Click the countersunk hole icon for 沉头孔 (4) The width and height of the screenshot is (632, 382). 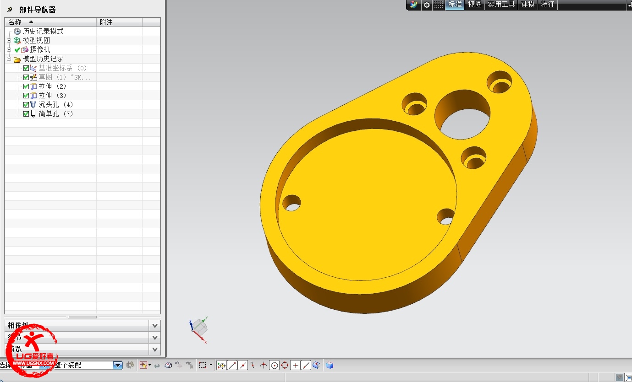[x=33, y=104]
